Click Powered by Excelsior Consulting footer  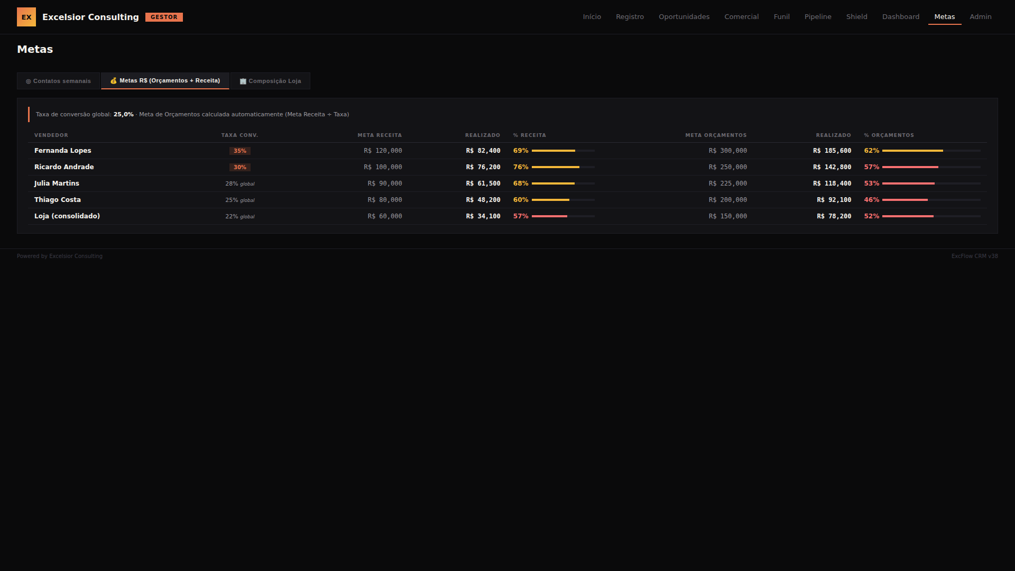60,256
